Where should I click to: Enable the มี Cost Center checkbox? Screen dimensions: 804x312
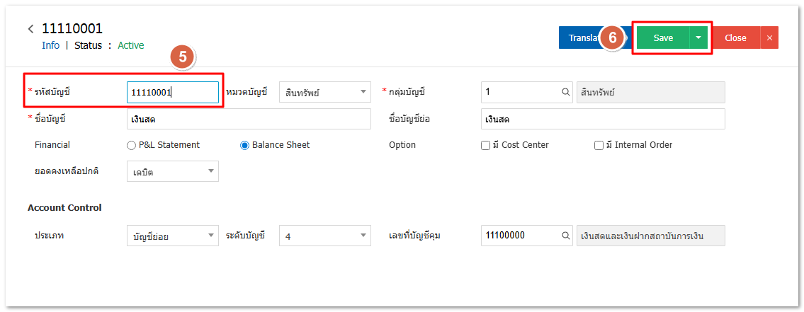tap(485, 145)
